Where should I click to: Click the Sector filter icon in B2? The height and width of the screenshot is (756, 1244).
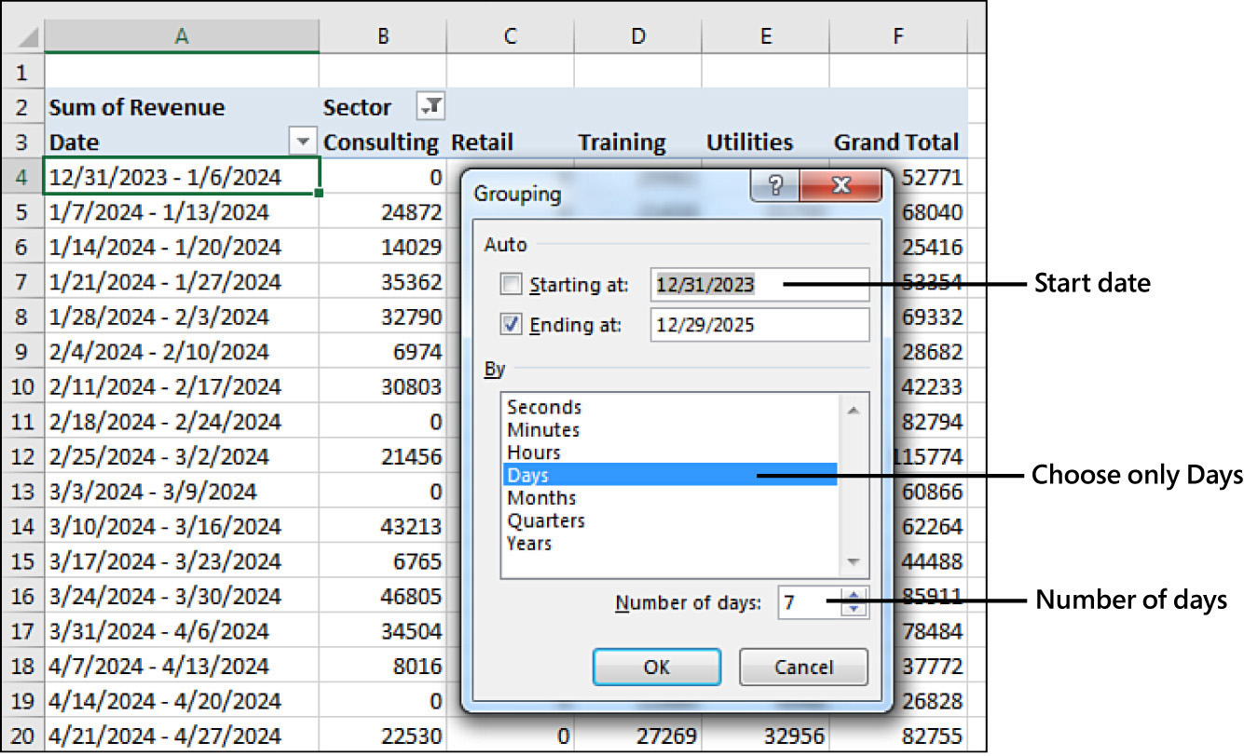(x=431, y=108)
